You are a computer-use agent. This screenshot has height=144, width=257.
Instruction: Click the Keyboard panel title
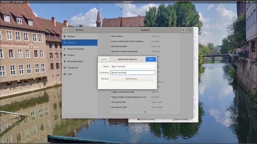(145, 30)
